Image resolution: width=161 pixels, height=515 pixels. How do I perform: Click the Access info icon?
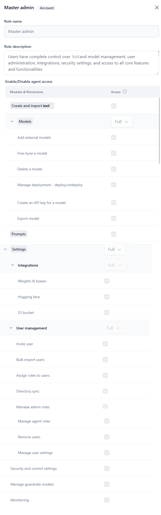(x=125, y=92)
